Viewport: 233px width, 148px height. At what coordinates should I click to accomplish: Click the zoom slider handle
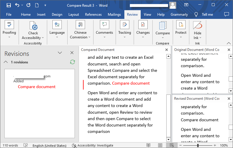pyautogui.click(x=198, y=145)
